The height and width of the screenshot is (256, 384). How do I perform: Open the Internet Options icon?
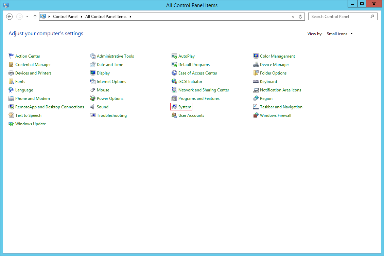pos(92,82)
